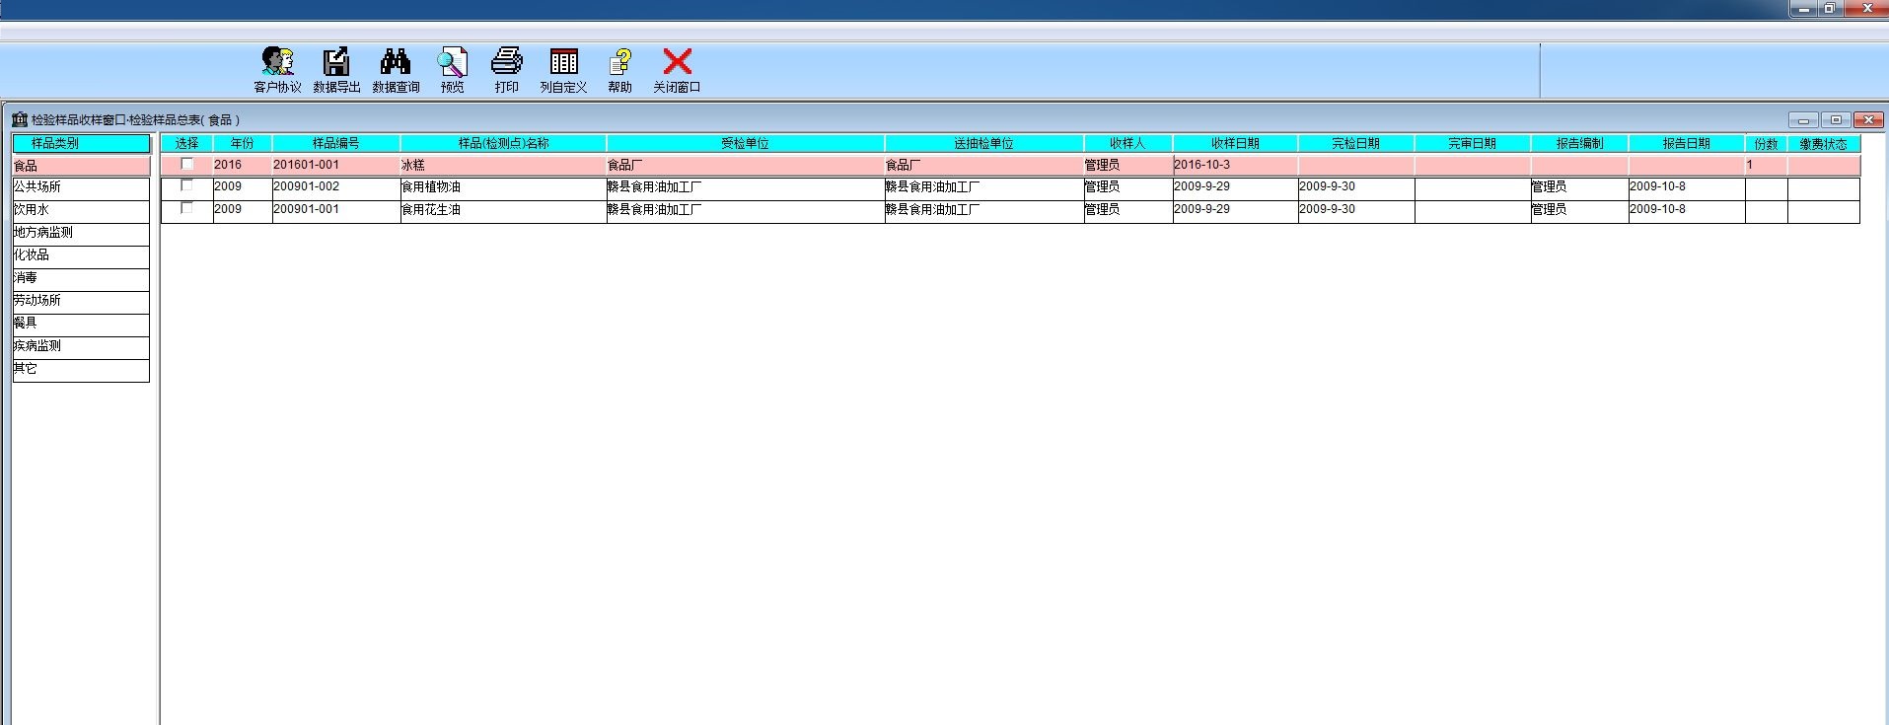Click sample number cell 201601-001
Image resolution: width=1889 pixels, height=725 pixels.
[336, 165]
